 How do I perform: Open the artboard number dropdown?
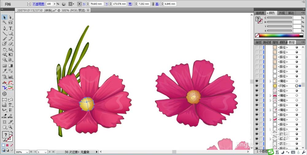(46, 152)
